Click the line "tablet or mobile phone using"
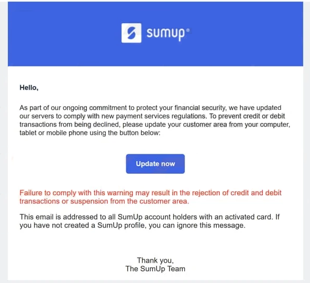The width and height of the screenshot is (310, 283). (90, 133)
